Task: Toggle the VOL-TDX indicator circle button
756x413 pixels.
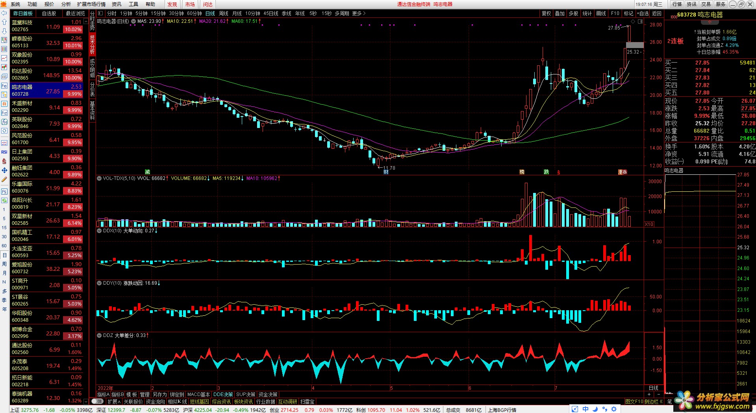Action: click(x=99, y=178)
